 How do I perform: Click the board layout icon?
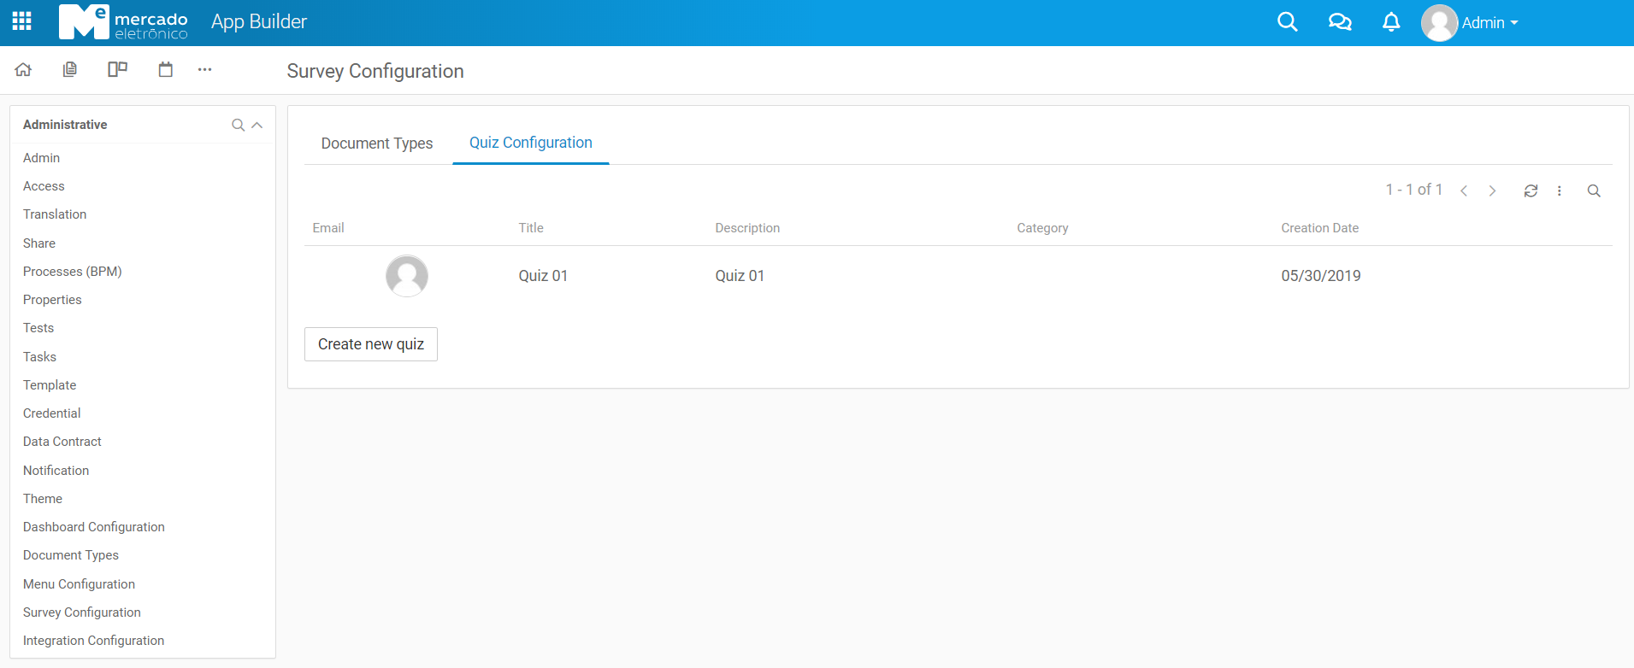[117, 70]
